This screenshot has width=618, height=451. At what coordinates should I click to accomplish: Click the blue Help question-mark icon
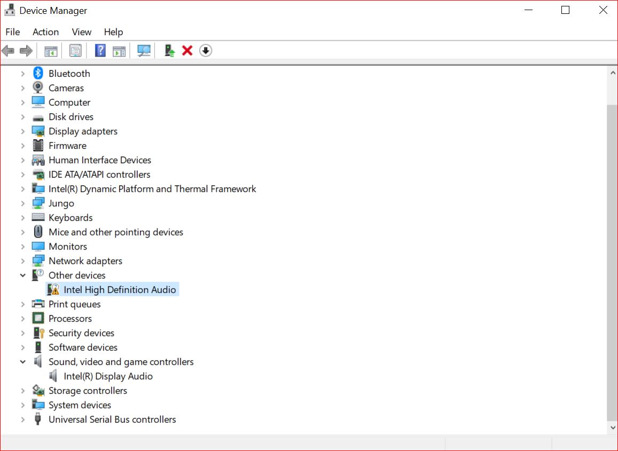[100, 50]
